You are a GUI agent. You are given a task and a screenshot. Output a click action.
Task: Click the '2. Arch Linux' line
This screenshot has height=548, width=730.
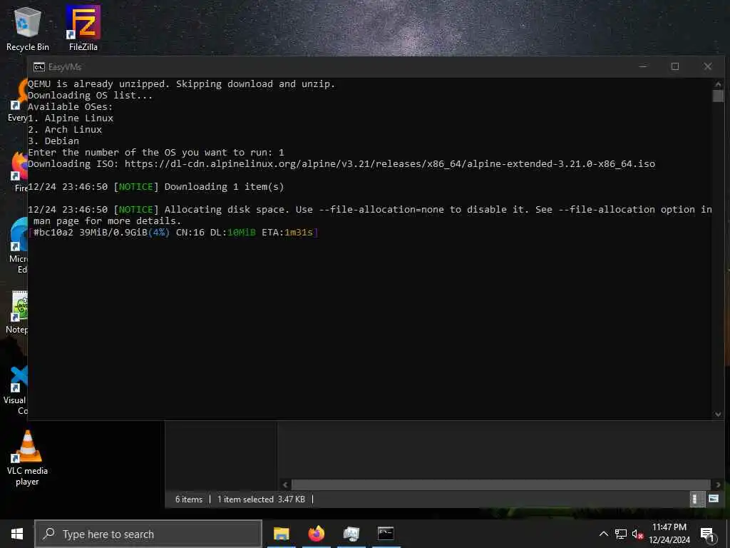(x=65, y=130)
